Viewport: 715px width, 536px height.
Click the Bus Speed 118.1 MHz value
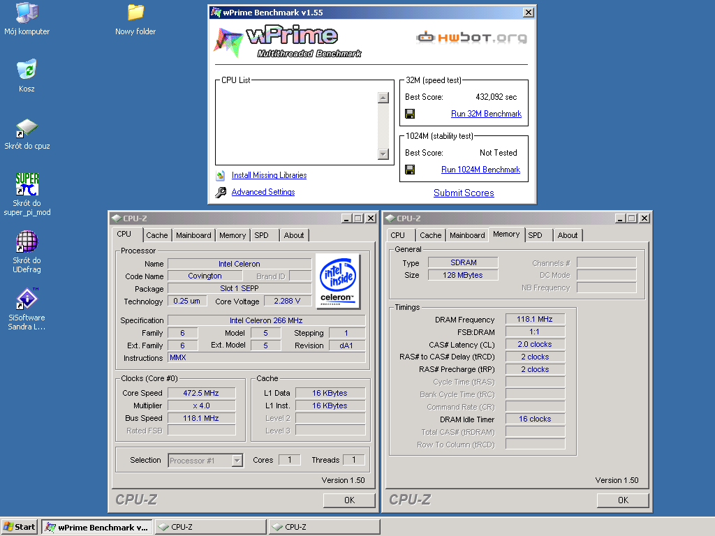pos(201,418)
